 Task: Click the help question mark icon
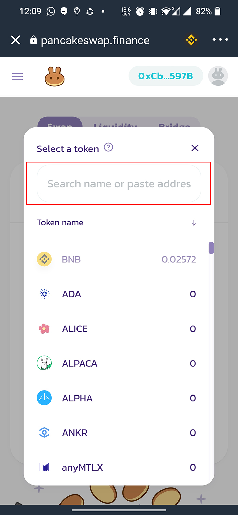[x=108, y=147]
